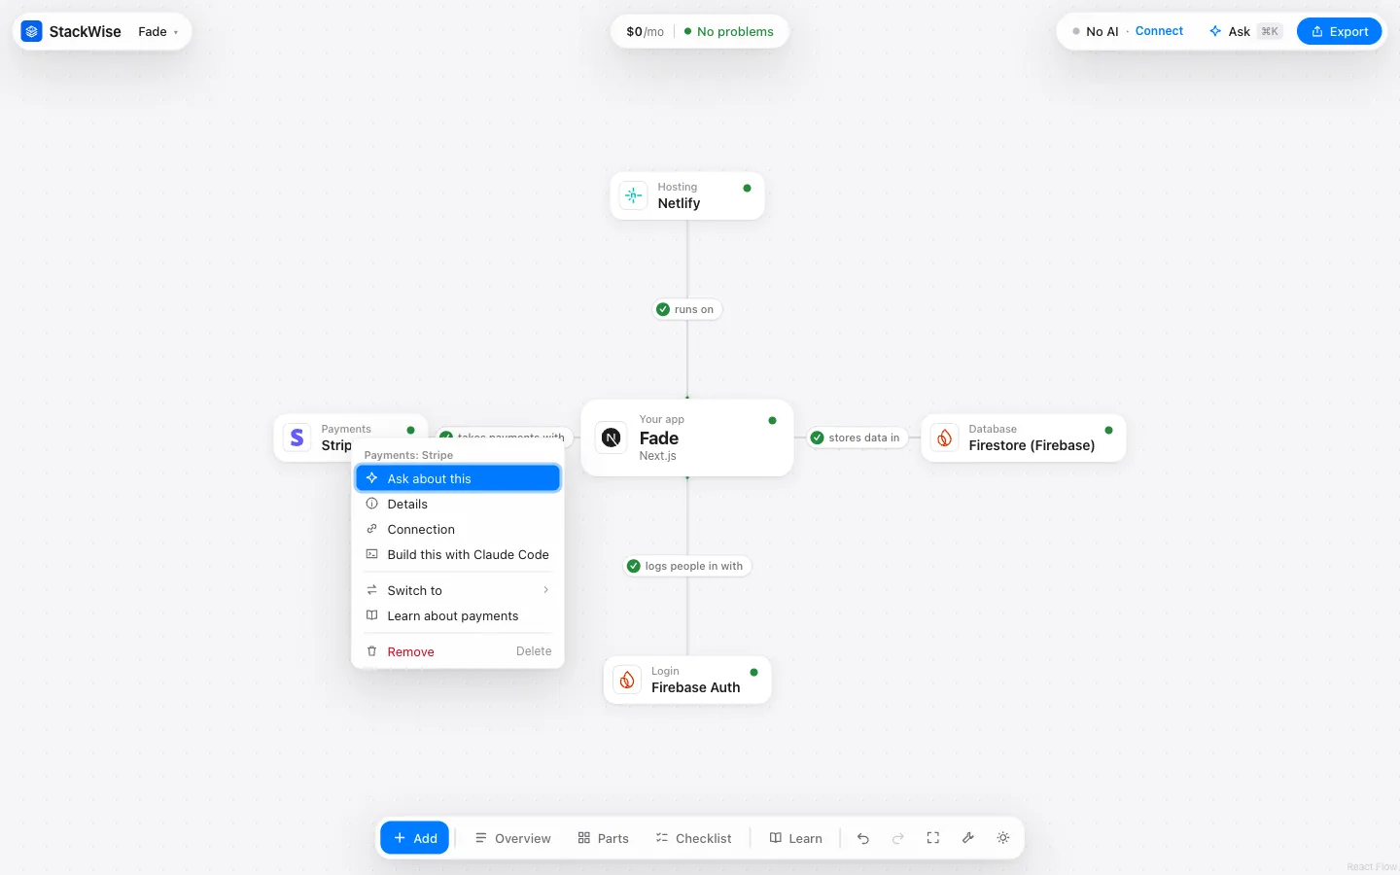Choose Details in context menu
The image size is (1400, 875).
pyautogui.click(x=458, y=504)
